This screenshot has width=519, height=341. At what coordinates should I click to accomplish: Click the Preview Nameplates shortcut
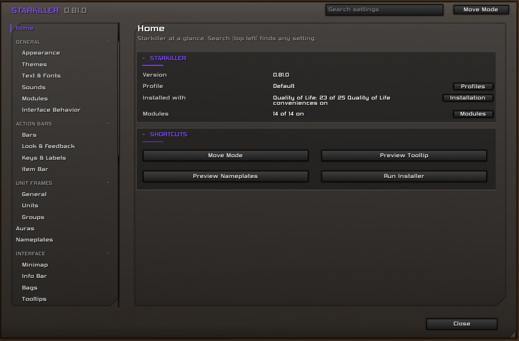point(226,176)
